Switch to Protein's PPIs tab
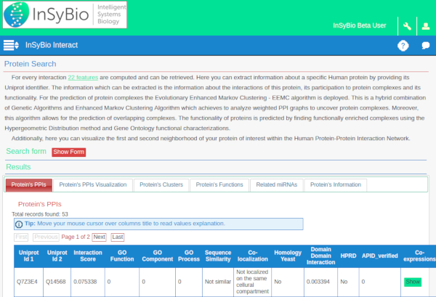 click(x=28, y=184)
